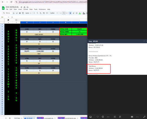Open the Google Sheets home icon

pos(3,8)
